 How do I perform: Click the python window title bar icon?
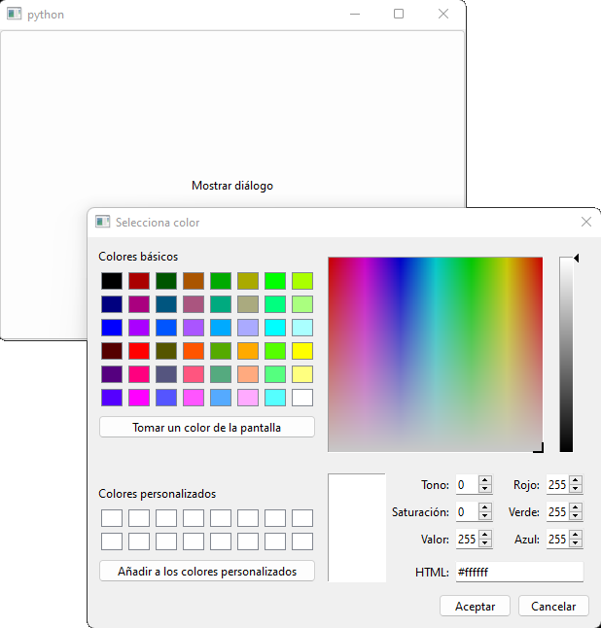coord(14,14)
